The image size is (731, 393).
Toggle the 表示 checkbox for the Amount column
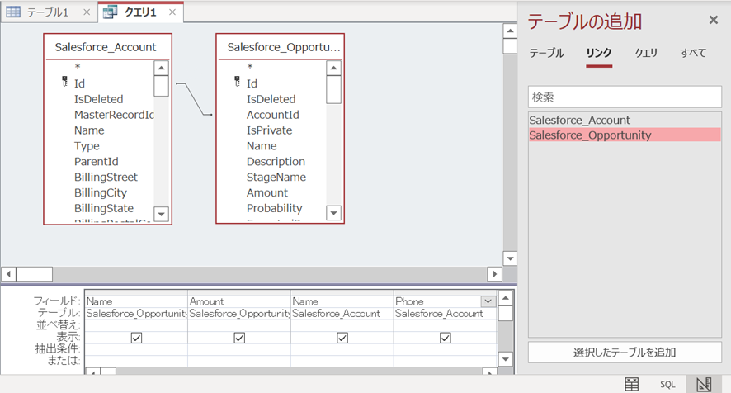click(239, 338)
